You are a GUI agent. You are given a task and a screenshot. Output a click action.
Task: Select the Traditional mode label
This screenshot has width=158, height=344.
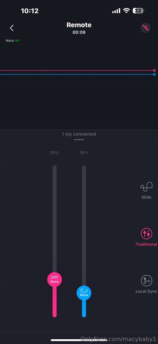(146, 244)
